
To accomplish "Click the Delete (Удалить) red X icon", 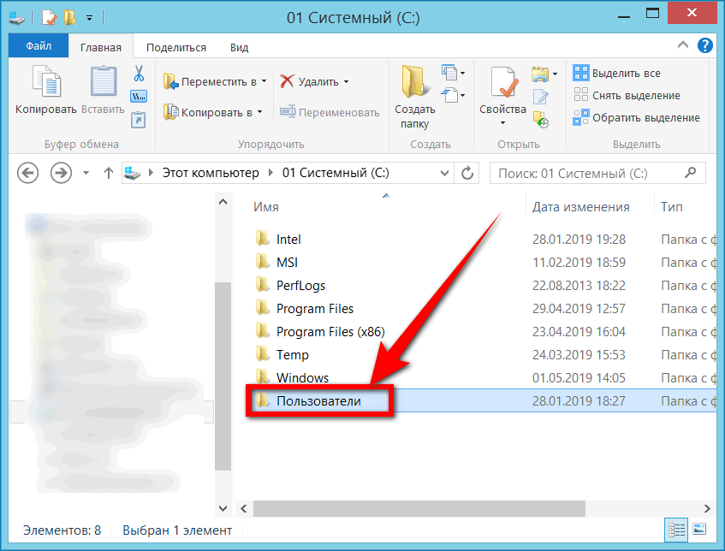I will (287, 81).
